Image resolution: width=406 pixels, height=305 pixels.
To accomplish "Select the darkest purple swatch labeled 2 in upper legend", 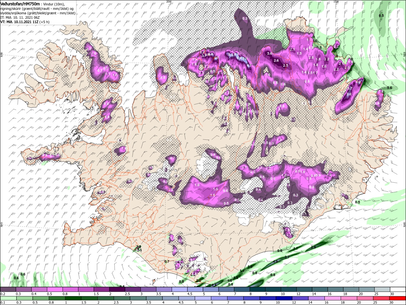I will pos(117,289).
